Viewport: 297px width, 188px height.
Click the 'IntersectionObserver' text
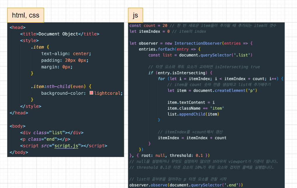click(198, 43)
